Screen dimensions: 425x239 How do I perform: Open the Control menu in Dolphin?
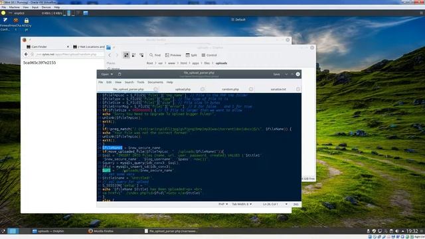tap(209, 55)
